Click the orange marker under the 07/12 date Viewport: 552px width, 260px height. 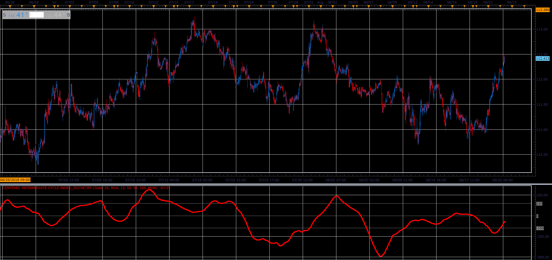tap(154, 7)
